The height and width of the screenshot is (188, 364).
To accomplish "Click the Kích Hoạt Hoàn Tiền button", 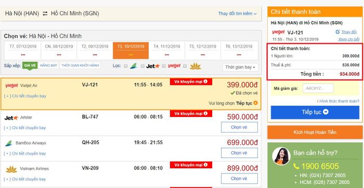I will click(x=315, y=132).
